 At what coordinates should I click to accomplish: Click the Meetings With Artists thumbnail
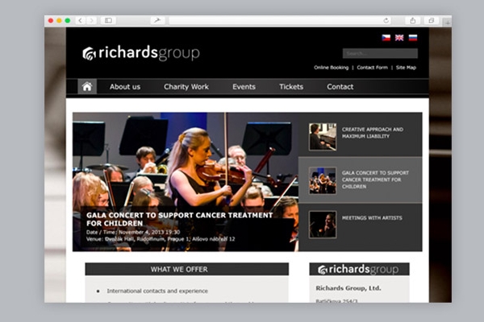pyautogui.click(x=323, y=225)
